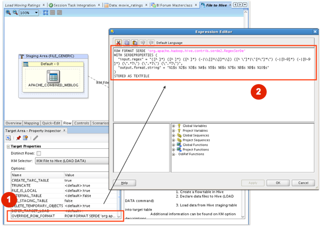Click the Name column header in Options table
This screenshot has width=320, height=226.
coord(37,175)
